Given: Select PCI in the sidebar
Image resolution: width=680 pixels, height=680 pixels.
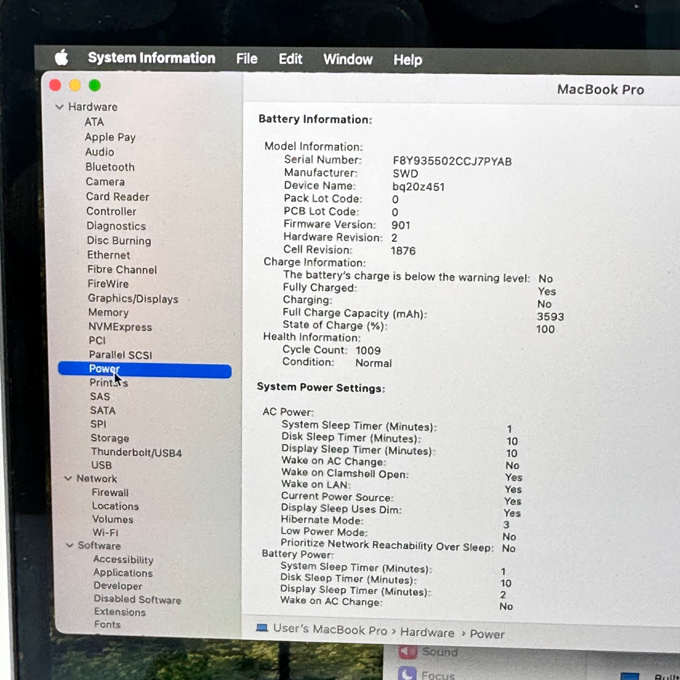Looking at the screenshot, I should point(97,341).
